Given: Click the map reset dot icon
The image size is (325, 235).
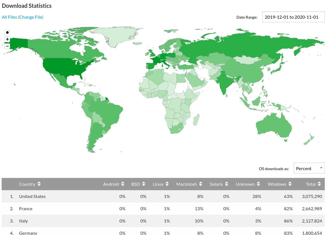Looking at the screenshot, I should coord(7,33).
